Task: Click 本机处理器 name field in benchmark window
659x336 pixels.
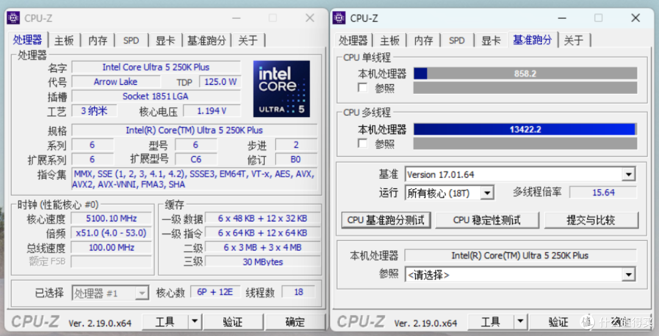Action: [520, 256]
